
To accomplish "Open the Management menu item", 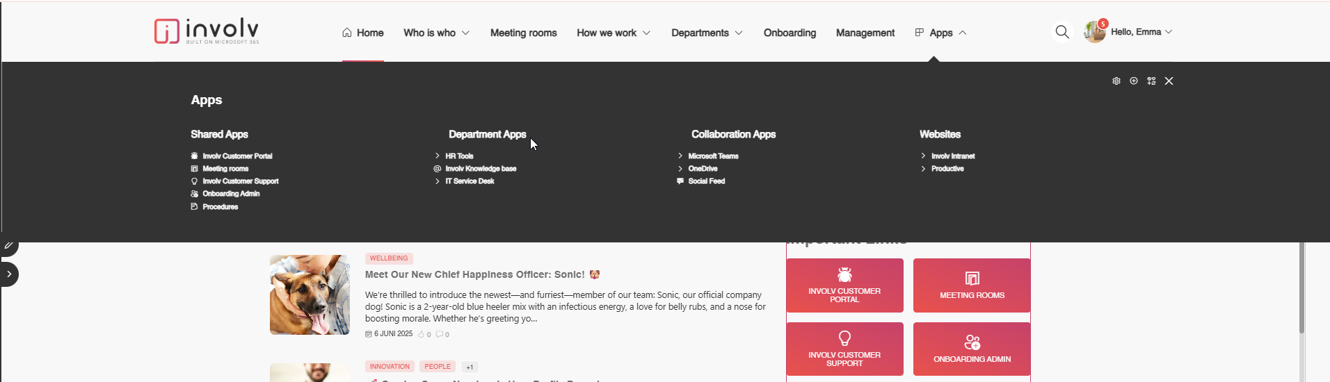I will click(x=865, y=33).
